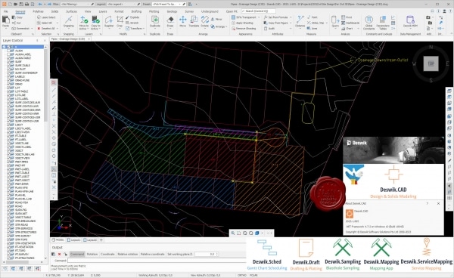Viewport: 454px width, 278px height.
Task: Open the Snapping tool
Action: (69, 21)
